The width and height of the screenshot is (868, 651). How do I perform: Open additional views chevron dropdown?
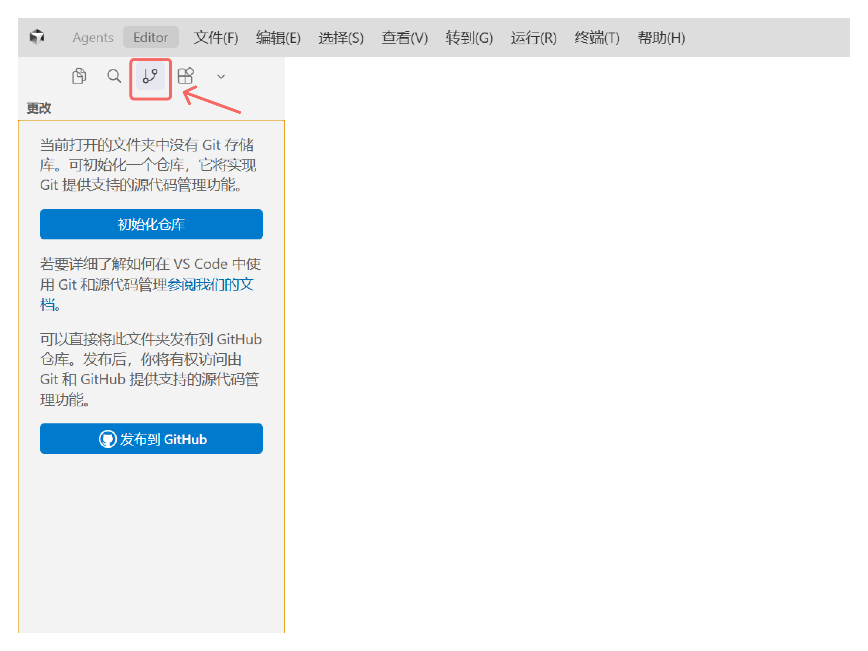click(x=221, y=76)
